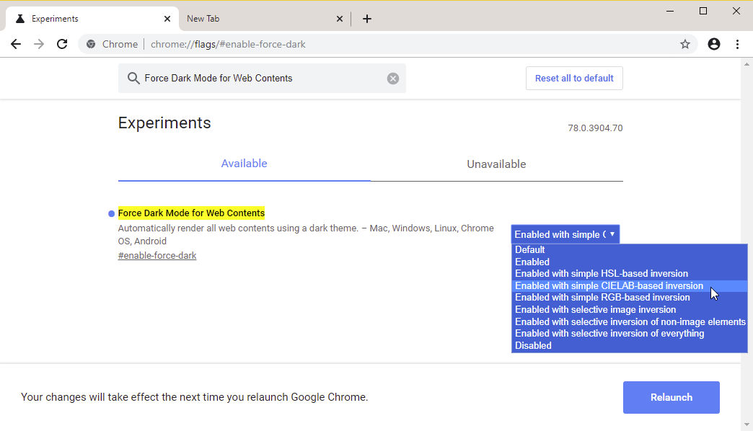Clear the flags search with the X icon
This screenshot has height=431, width=753.
tap(393, 79)
